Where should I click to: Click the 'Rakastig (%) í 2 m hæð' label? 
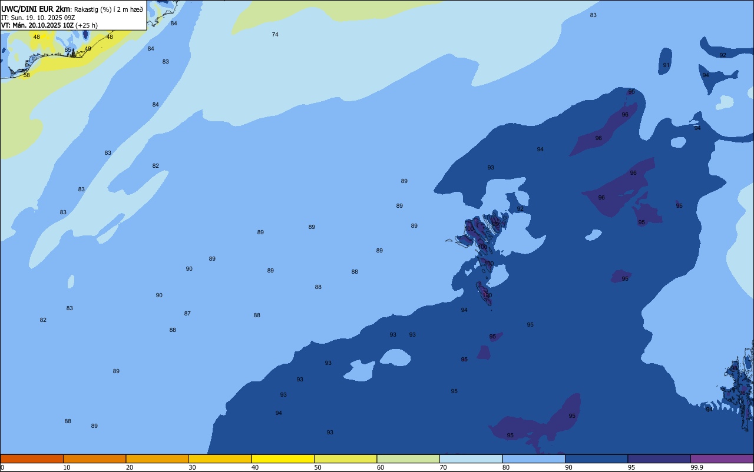tap(108, 9)
